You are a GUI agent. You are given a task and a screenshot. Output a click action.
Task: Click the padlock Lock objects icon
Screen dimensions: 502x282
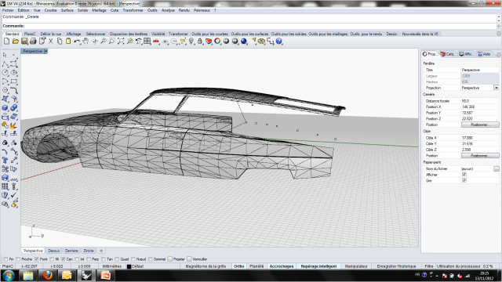click(200, 42)
